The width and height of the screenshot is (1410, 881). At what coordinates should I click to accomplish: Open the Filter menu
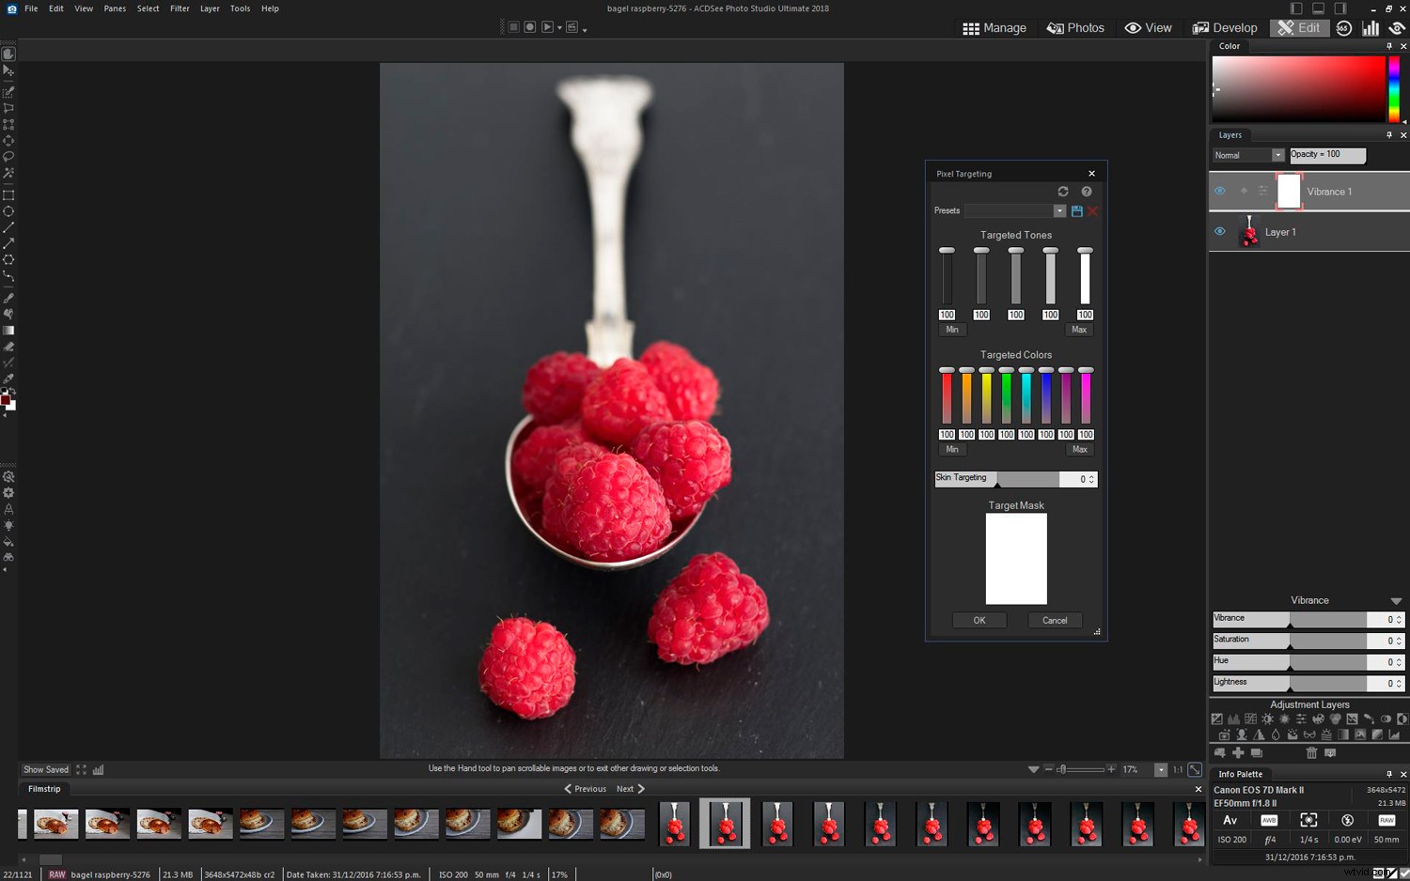tap(180, 8)
